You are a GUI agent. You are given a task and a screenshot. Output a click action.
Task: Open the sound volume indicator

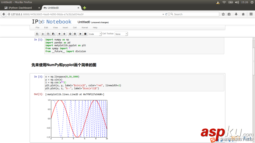tap(237, 2)
